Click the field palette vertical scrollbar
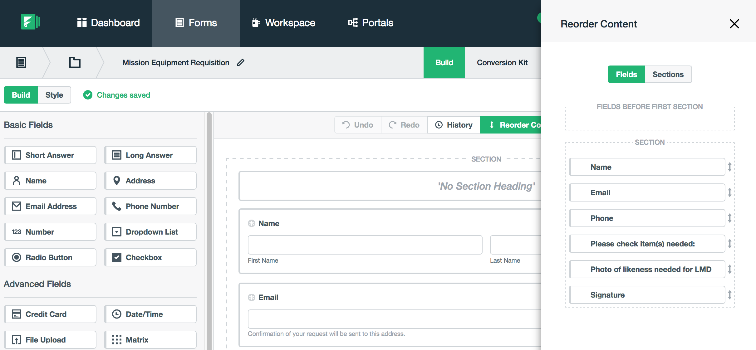This screenshot has height=350, width=756. pyautogui.click(x=209, y=231)
